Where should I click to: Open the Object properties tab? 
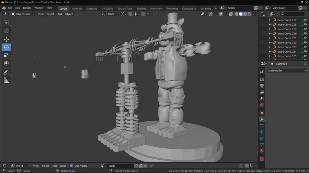pyautogui.click(x=262, y=113)
